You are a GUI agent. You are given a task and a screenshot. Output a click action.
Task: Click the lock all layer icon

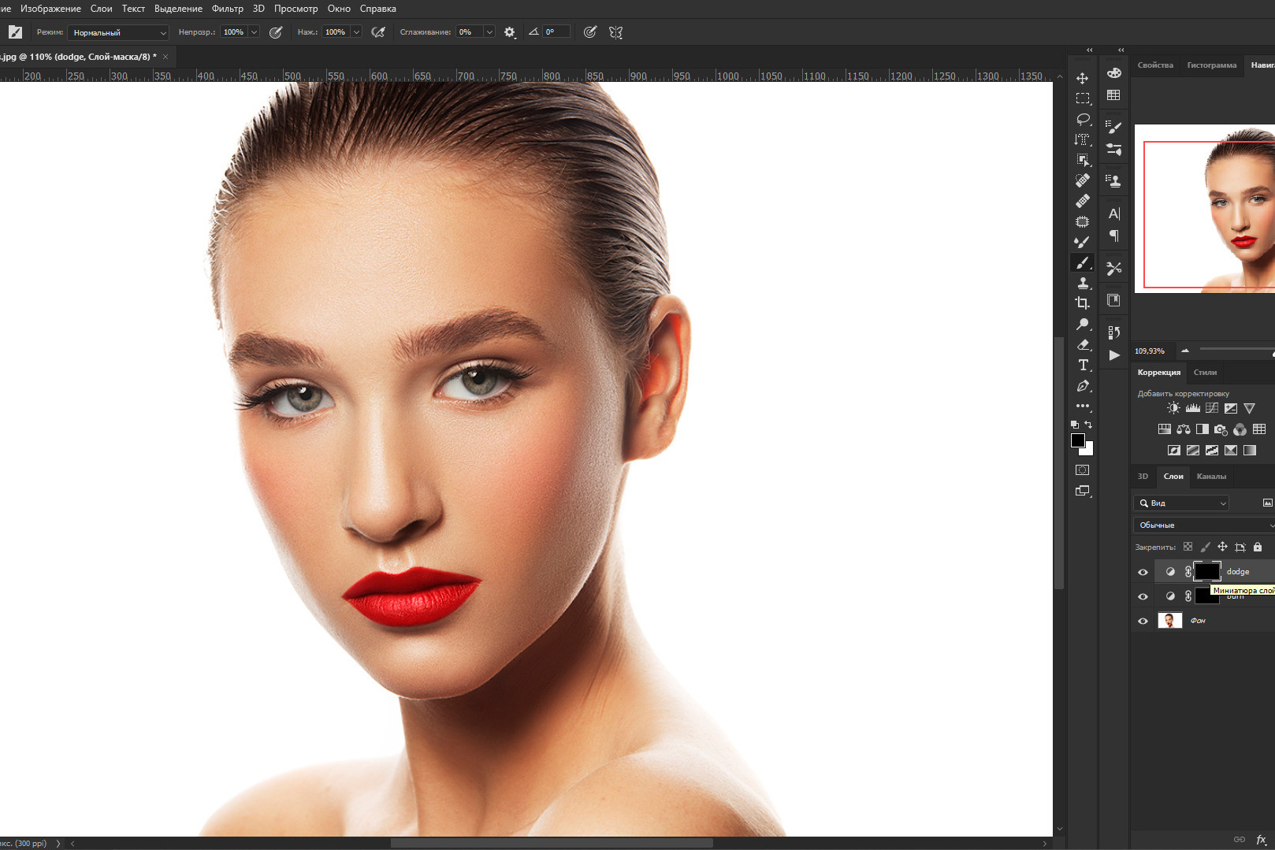[1258, 547]
